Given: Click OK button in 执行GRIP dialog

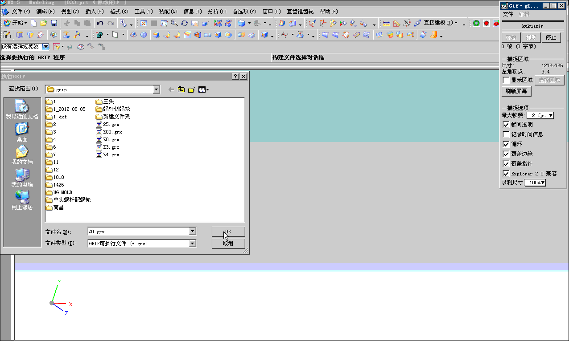Looking at the screenshot, I should click(228, 231).
